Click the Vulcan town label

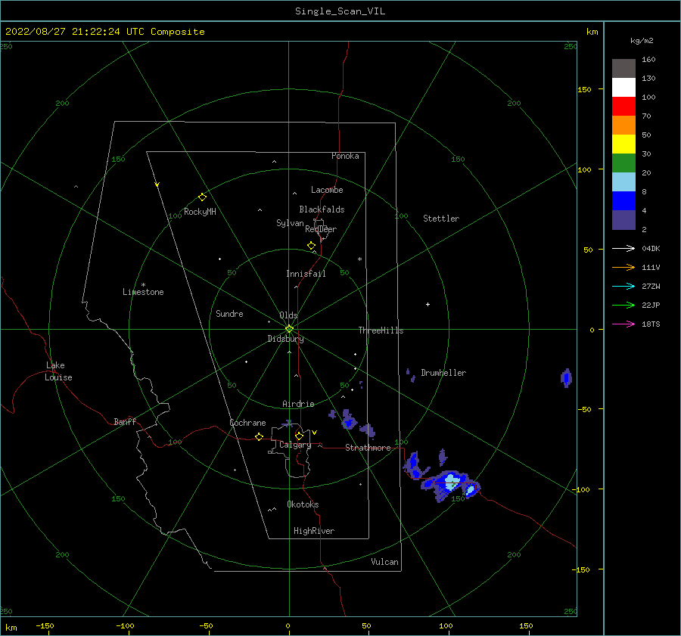[384, 562]
